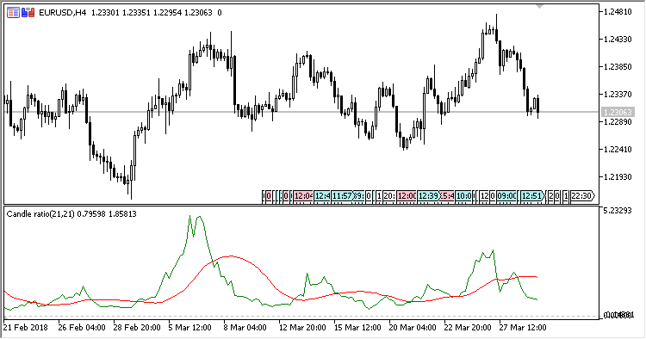Click the chart shift triangle marker at top

[x=539, y=7]
